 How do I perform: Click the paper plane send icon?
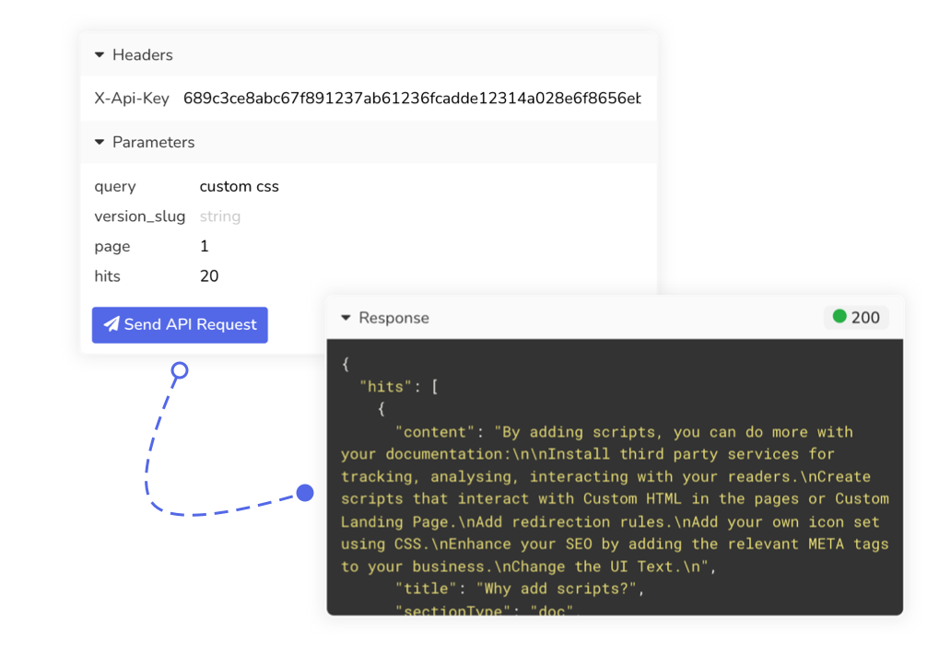(112, 324)
